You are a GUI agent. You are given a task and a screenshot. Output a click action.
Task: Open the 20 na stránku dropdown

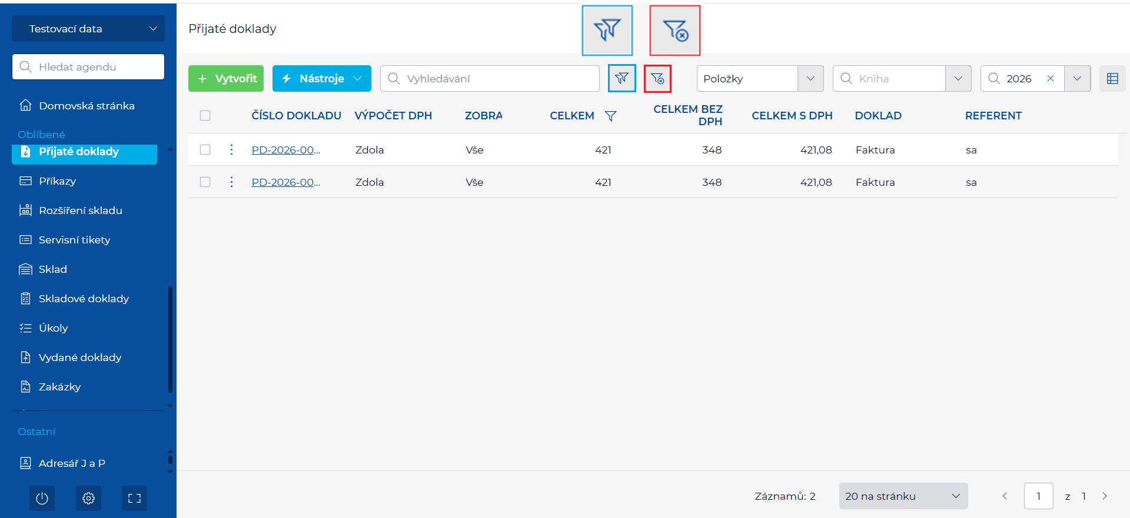click(x=903, y=496)
